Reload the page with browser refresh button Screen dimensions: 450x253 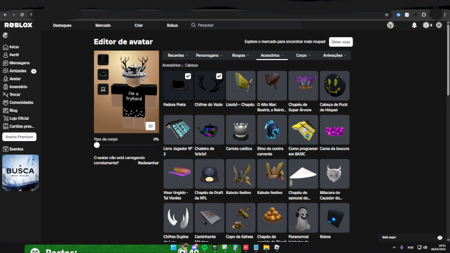pos(22,15)
